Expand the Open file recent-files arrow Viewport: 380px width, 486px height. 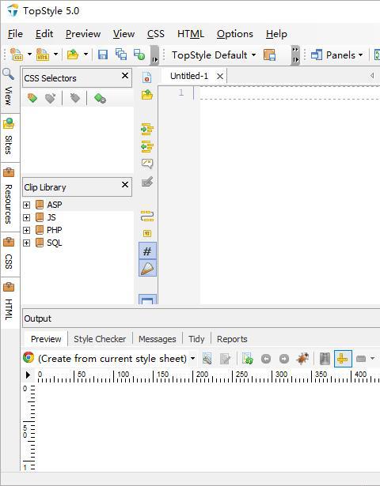(85, 55)
